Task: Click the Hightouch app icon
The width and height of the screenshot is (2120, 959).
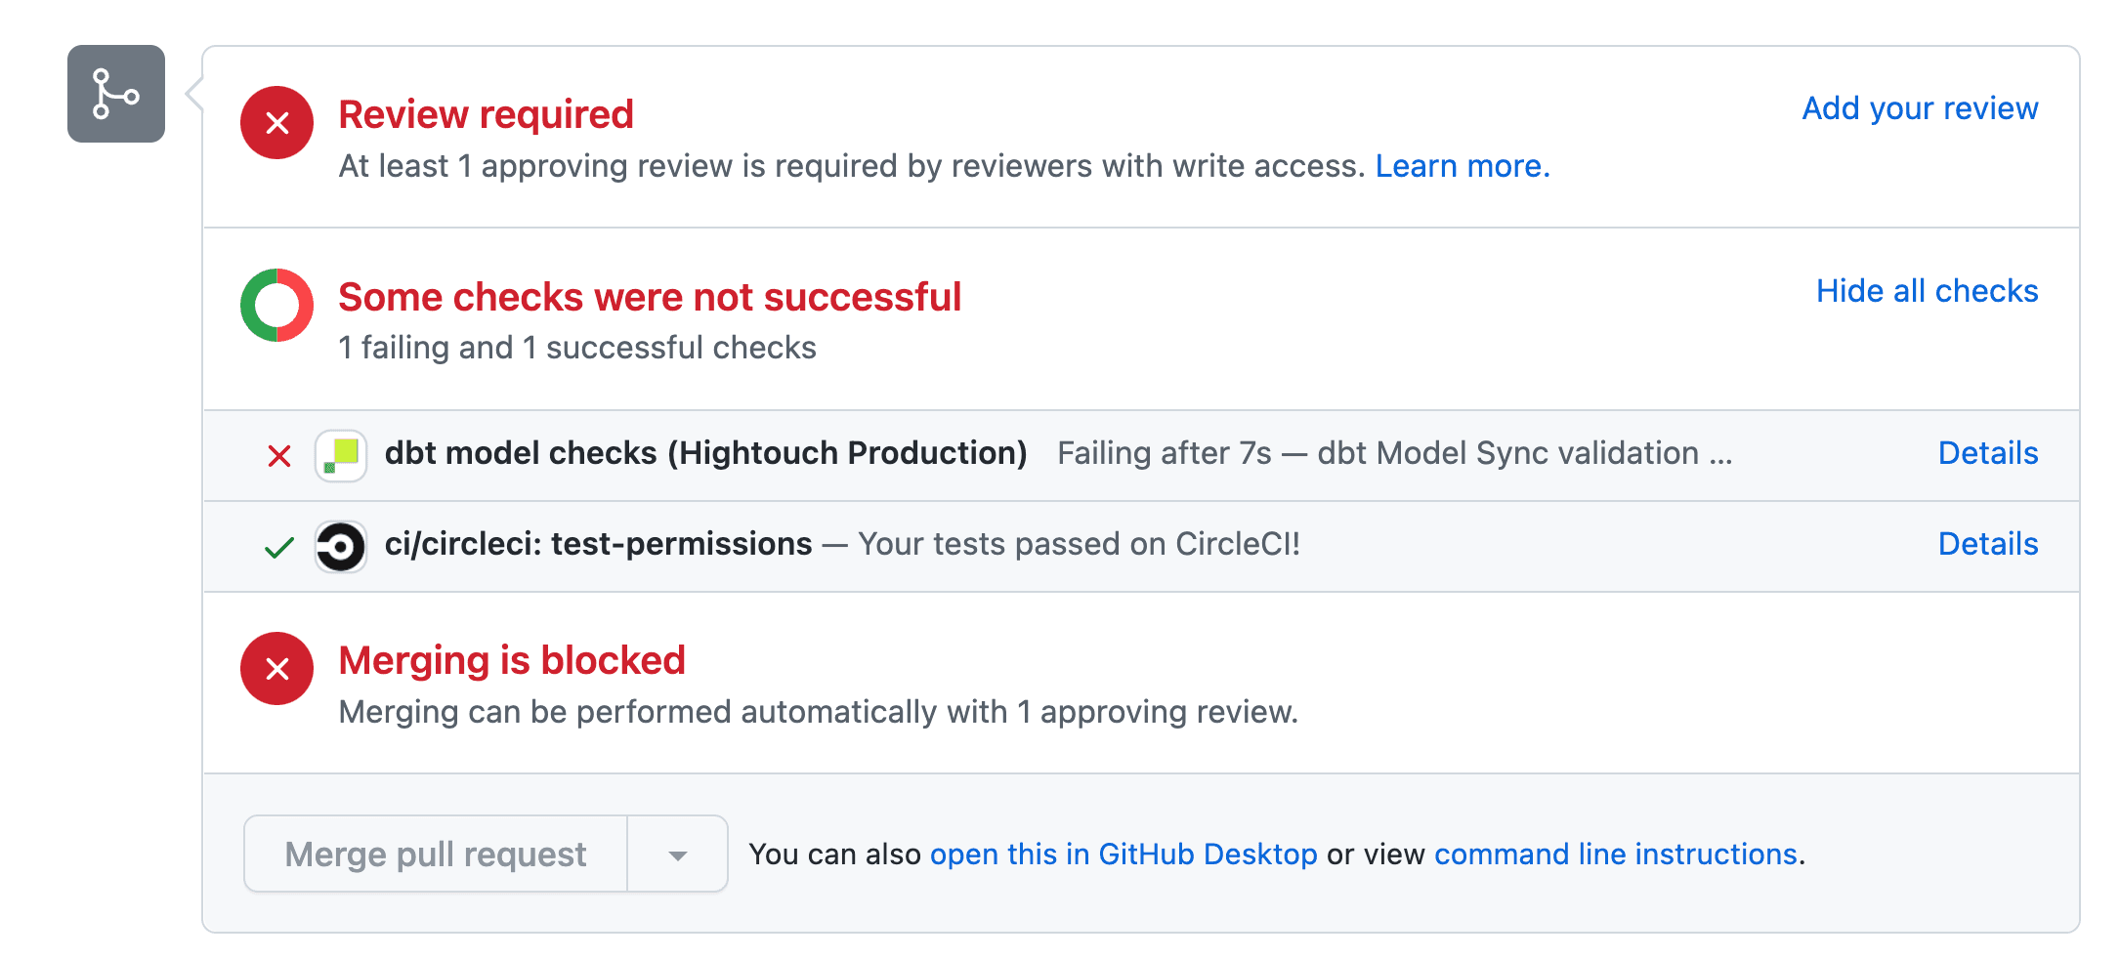Action: (x=338, y=454)
